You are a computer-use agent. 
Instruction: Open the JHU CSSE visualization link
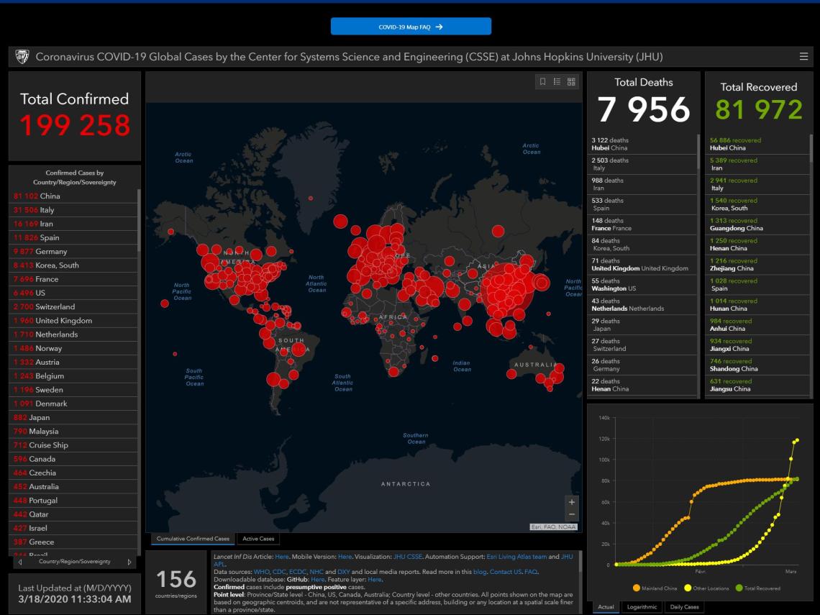[x=407, y=557]
